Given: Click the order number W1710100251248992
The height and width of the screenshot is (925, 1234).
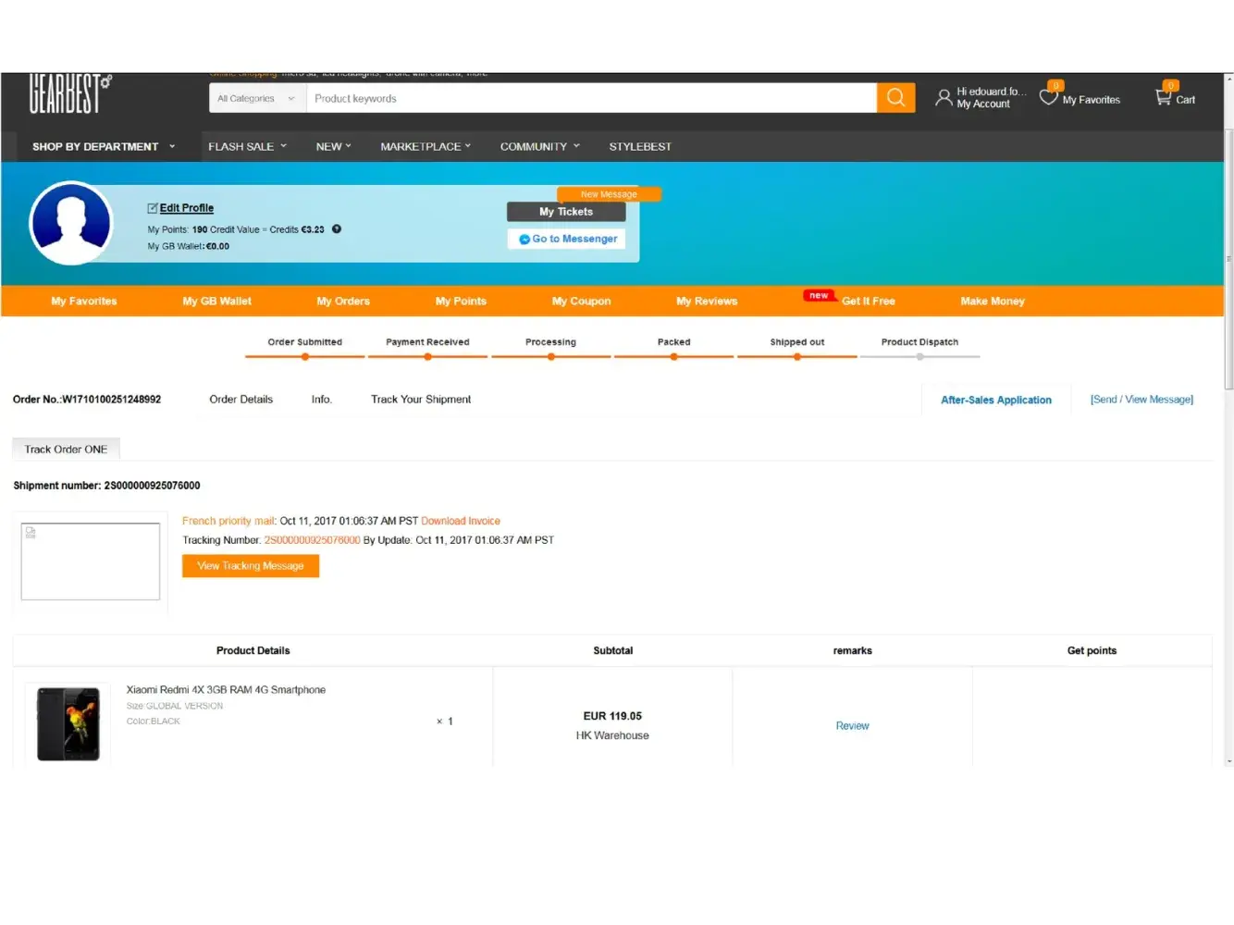Looking at the screenshot, I should pyautogui.click(x=112, y=400).
